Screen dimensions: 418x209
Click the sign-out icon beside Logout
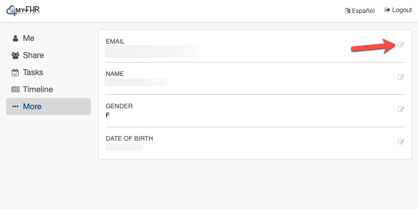[x=387, y=10]
